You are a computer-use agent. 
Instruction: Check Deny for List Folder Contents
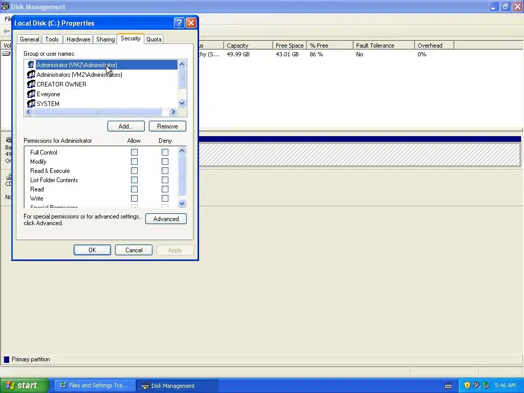tap(165, 180)
